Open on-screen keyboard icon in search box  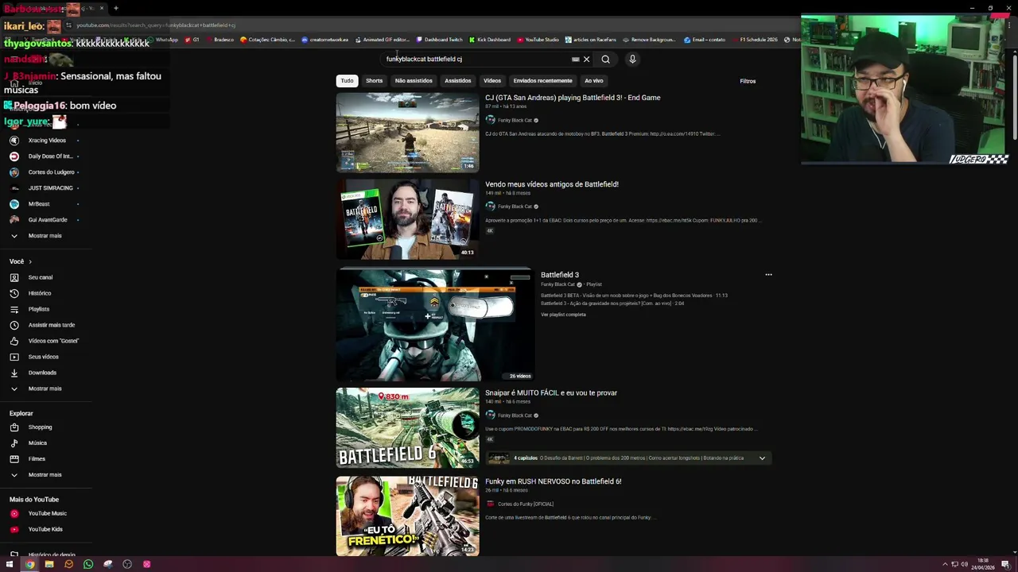click(575, 59)
